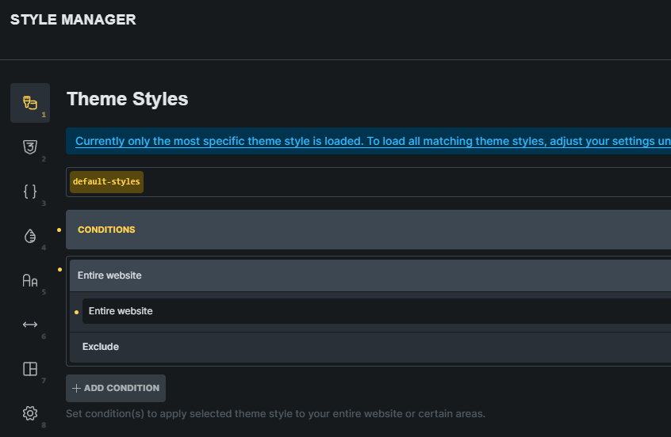Open the Colors droplet panel

tap(30, 235)
